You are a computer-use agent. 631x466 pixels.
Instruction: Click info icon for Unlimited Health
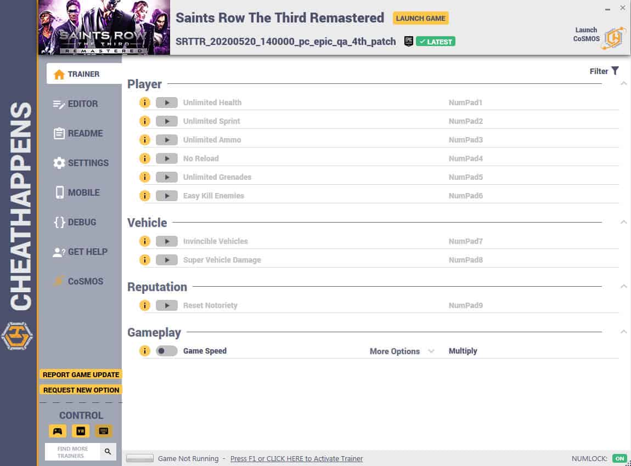click(144, 103)
